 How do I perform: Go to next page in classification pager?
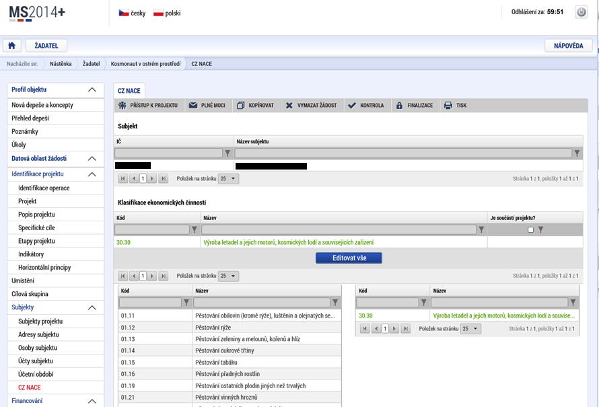pos(152,276)
